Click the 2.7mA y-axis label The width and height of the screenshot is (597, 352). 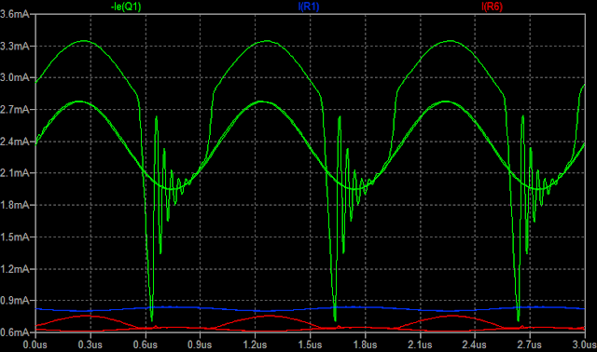click(x=15, y=110)
